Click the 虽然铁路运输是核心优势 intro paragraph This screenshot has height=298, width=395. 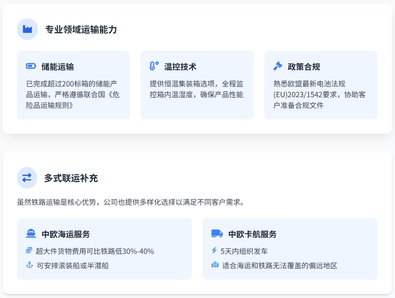click(131, 202)
